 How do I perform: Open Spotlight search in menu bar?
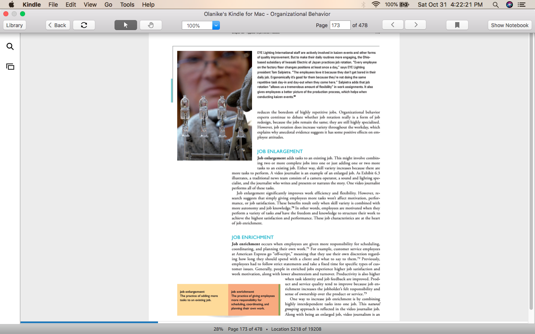click(496, 5)
